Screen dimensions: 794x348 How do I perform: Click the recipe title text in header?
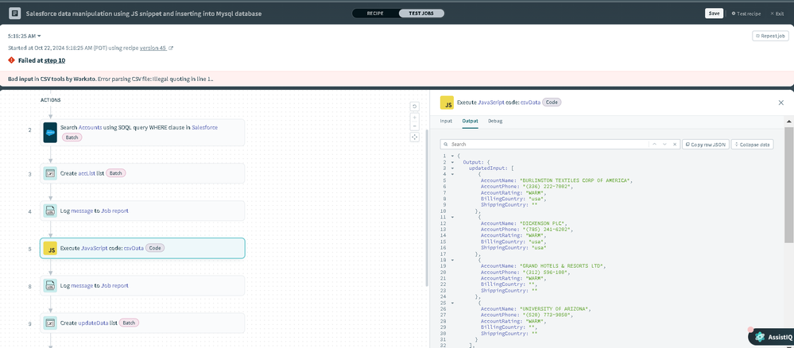coord(144,14)
